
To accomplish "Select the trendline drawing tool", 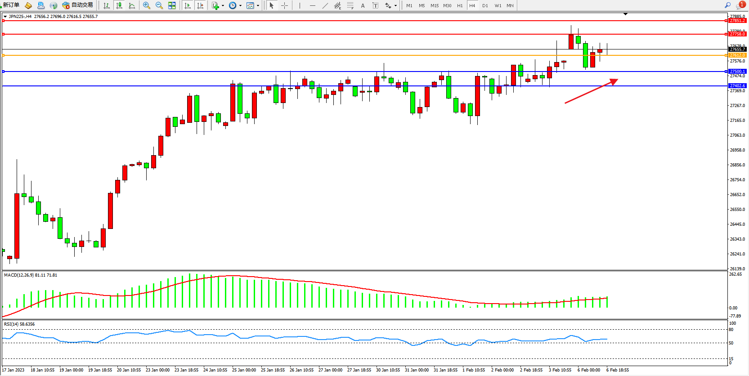I will tap(325, 5).
